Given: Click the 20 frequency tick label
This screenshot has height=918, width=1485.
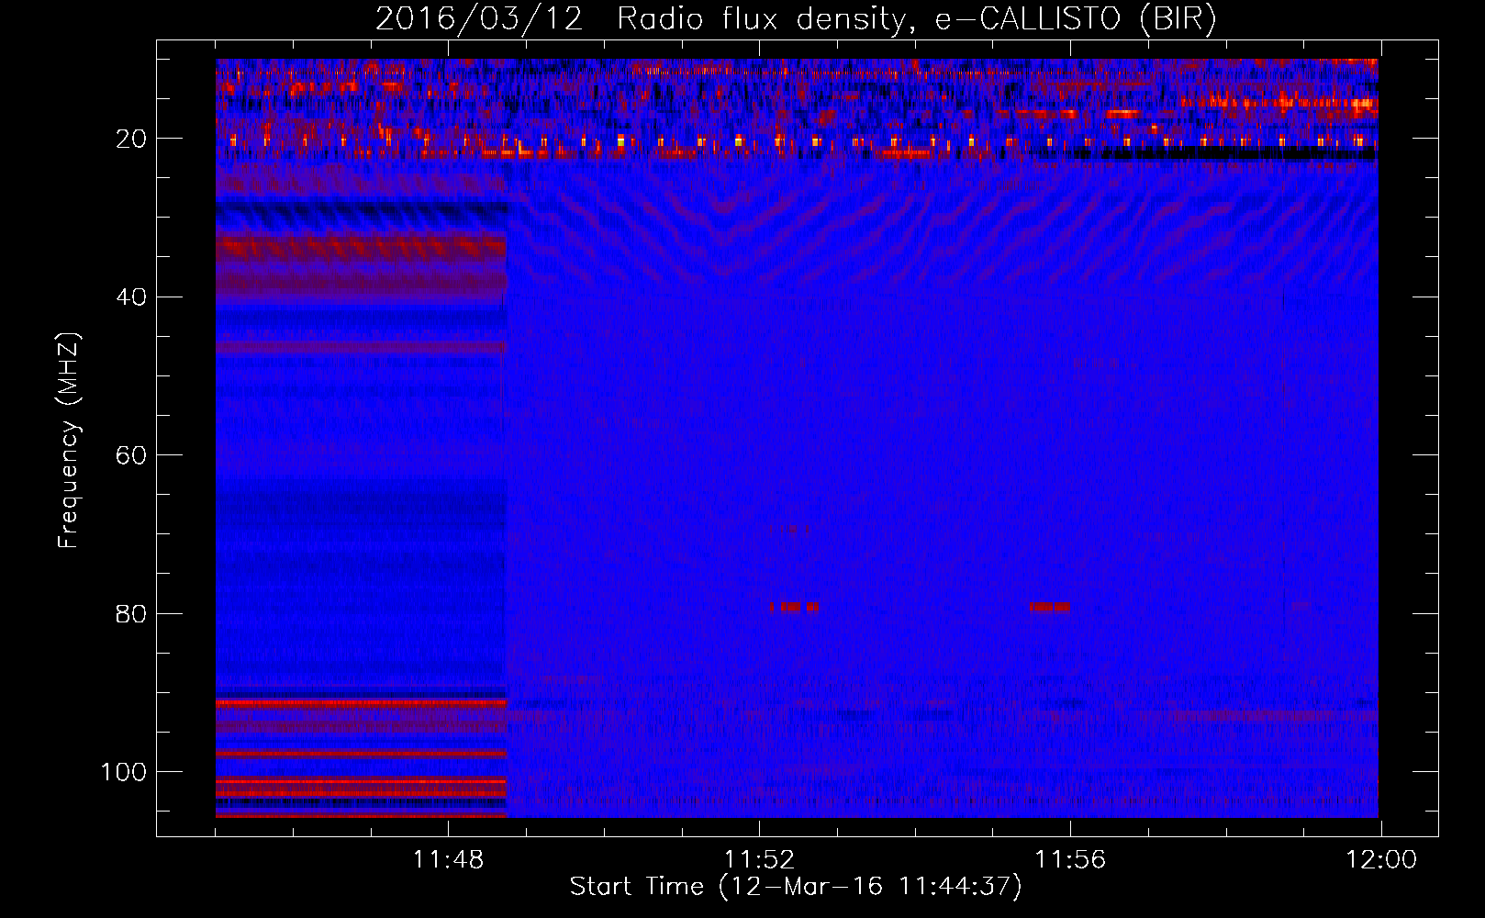Looking at the screenshot, I should [x=131, y=139].
